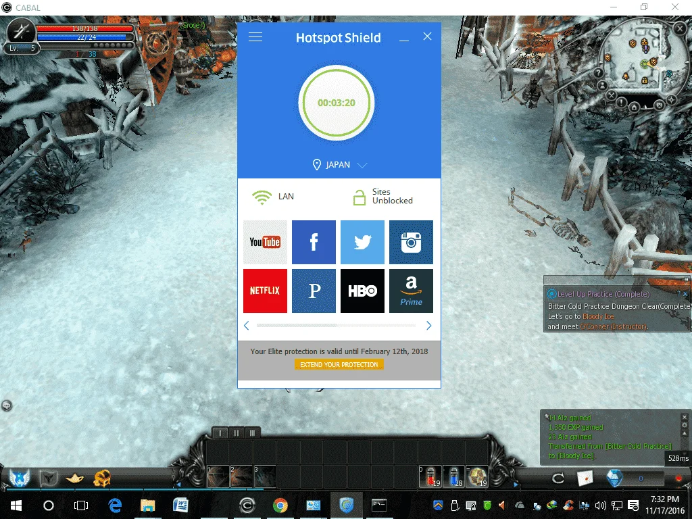692x519 pixels.
Task: Switch to skill bar tab III
Action: 252,433
